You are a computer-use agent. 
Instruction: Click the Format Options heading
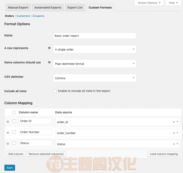tap(17, 24)
